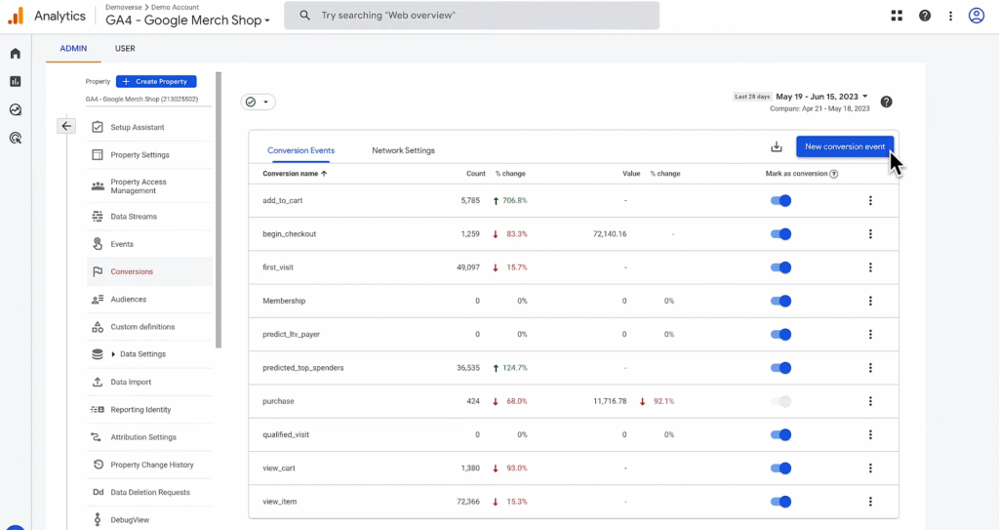Open the Explore icon in left rail
The image size is (999, 530).
pyautogui.click(x=16, y=109)
